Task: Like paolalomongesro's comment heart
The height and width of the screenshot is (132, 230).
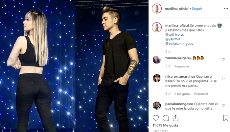Action: tap(223, 105)
